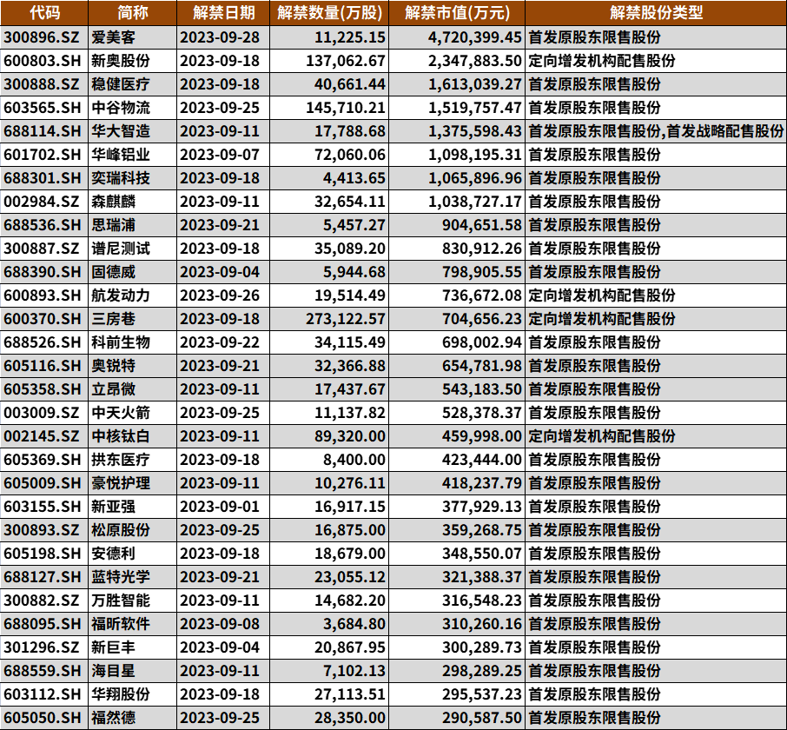Select stock code 601702.SH
The width and height of the screenshot is (787, 730).
coord(43,155)
